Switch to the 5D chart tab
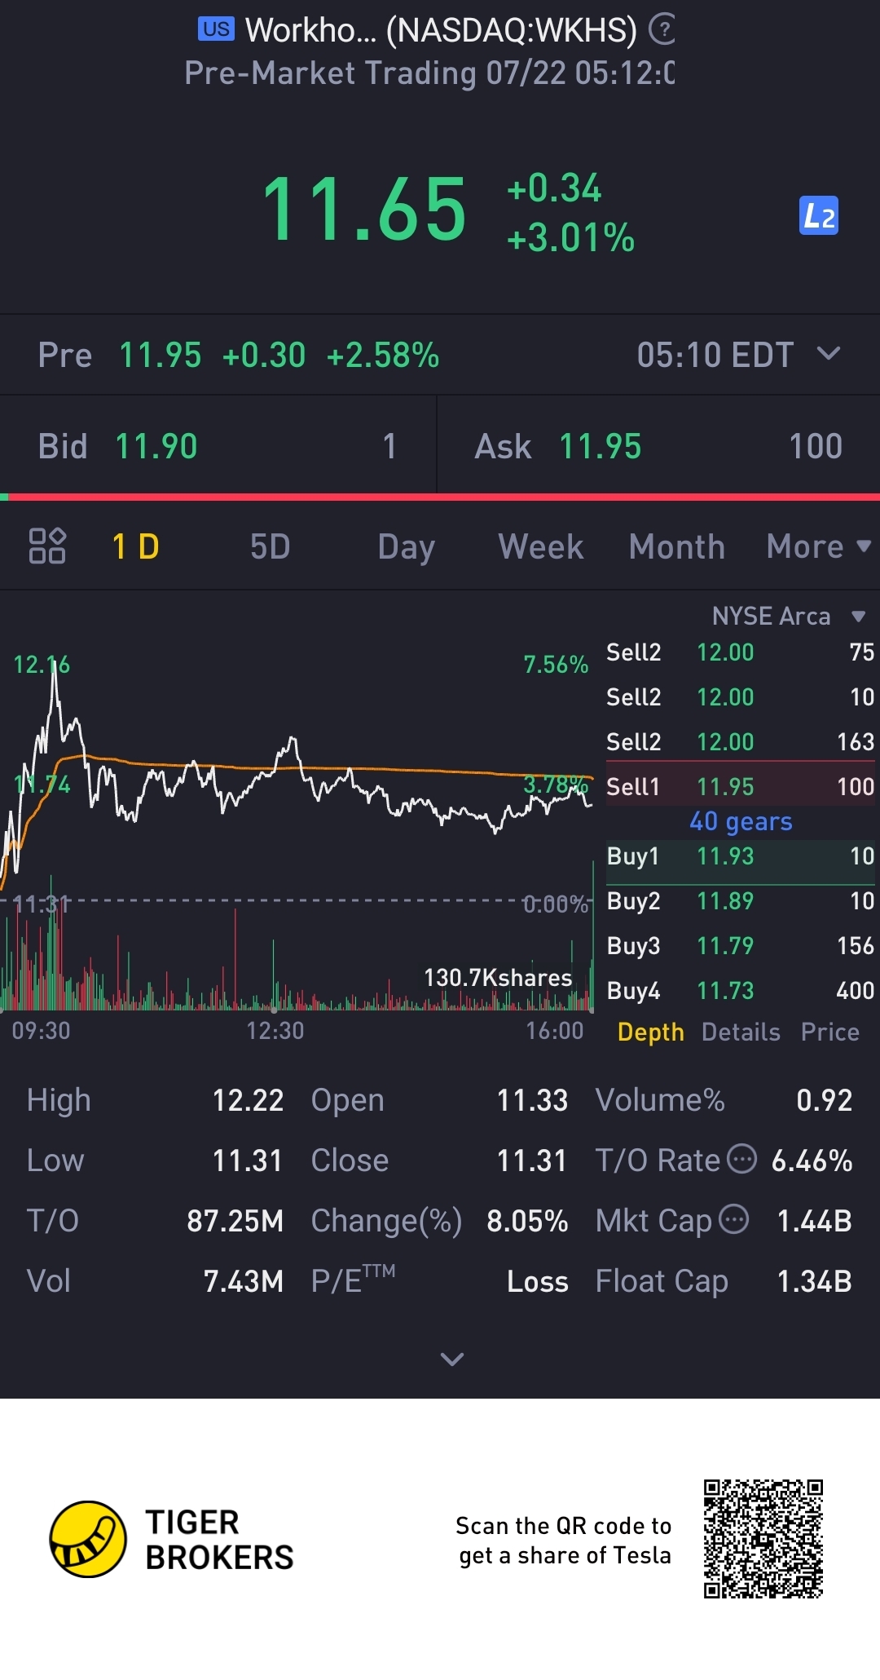 (x=271, y=546)
